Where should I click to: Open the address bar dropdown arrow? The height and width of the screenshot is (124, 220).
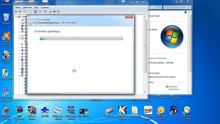coord(156,7)
